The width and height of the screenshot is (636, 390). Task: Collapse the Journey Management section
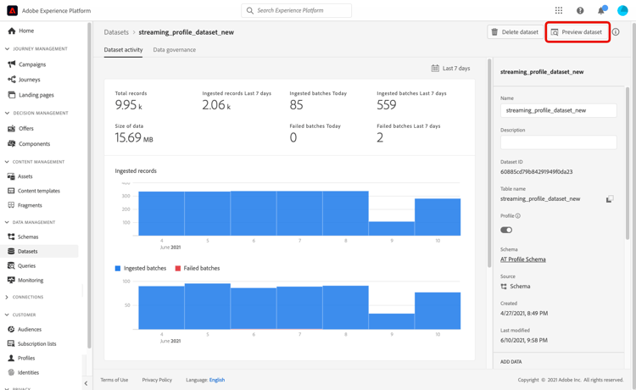coord(7,48)
